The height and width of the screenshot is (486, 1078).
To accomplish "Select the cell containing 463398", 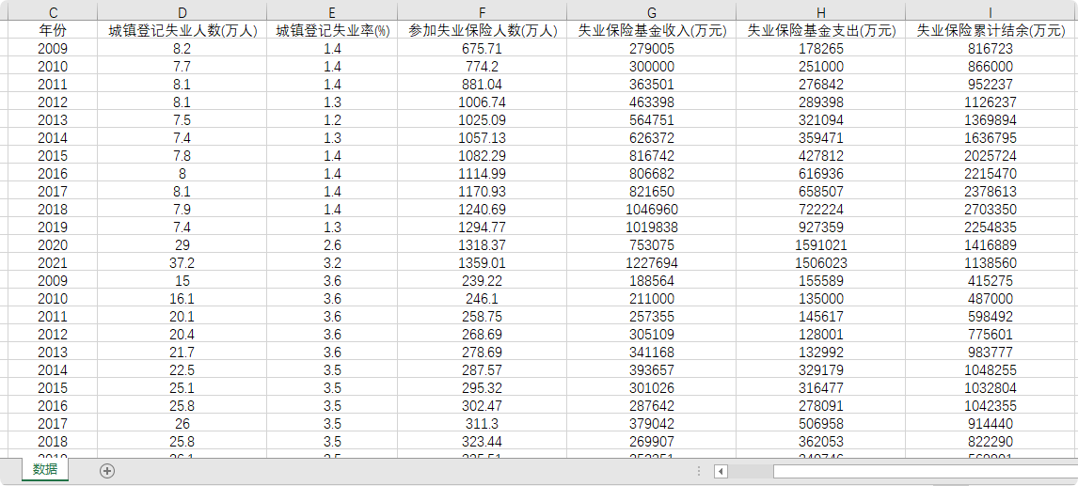I will (652, 102).
